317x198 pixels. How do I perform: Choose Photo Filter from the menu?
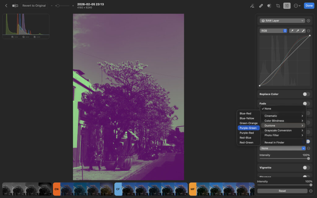click(x=272, y=135)
